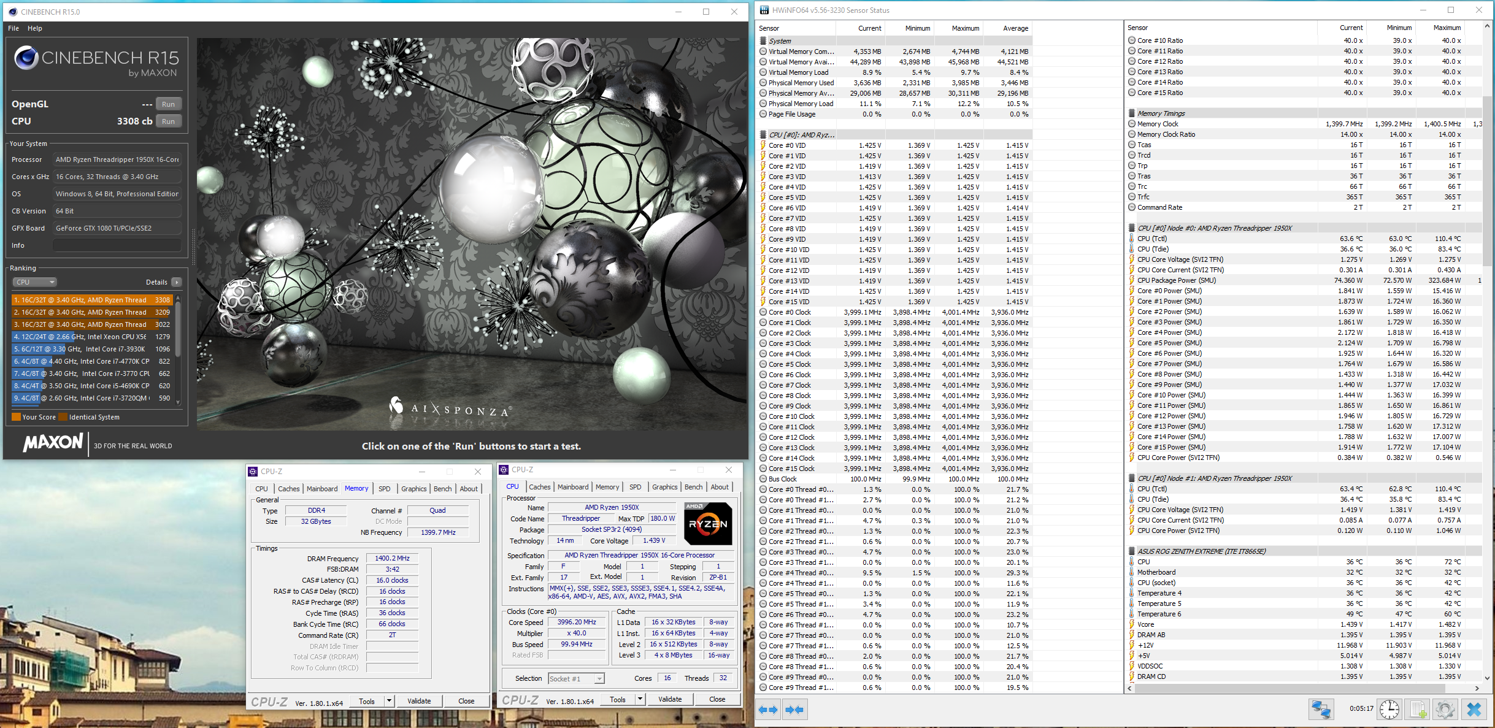Click the Cinebench title bar app icon
Screen dimensions: 1495x728
13,12
